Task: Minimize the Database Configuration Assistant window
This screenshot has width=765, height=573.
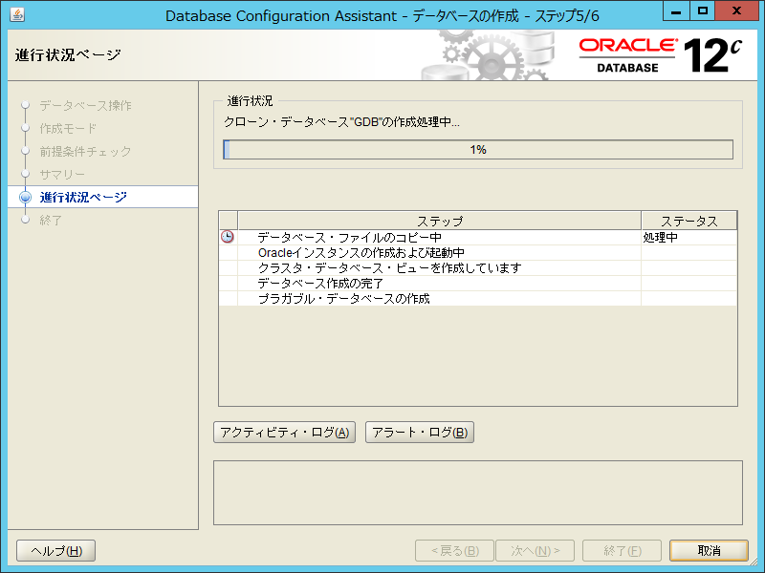Action: point(676,11)
